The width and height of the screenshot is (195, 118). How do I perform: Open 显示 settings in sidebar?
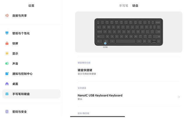31,53
